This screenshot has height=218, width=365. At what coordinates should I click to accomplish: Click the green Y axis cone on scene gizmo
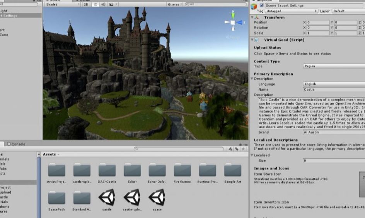(233, 15)
